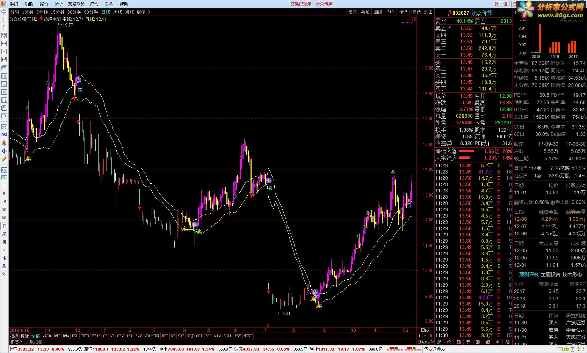Click the back arrow icon in left sidebar
The width and height of the screenshot is (587, 353).
click(4, 12)
